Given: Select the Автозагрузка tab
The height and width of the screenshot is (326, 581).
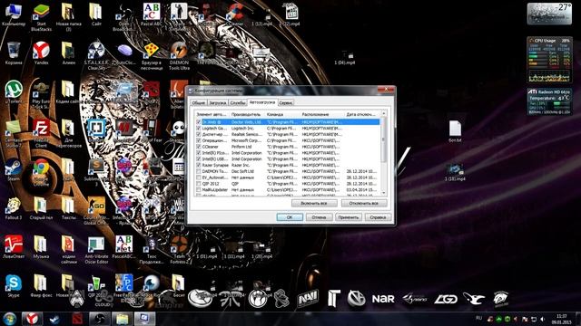Looking at the screenshot, I should click(x=262, y=102).
